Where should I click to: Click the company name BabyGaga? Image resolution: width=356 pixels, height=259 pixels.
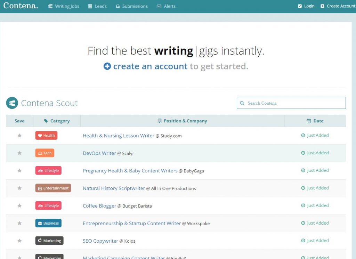pos(194,171)
